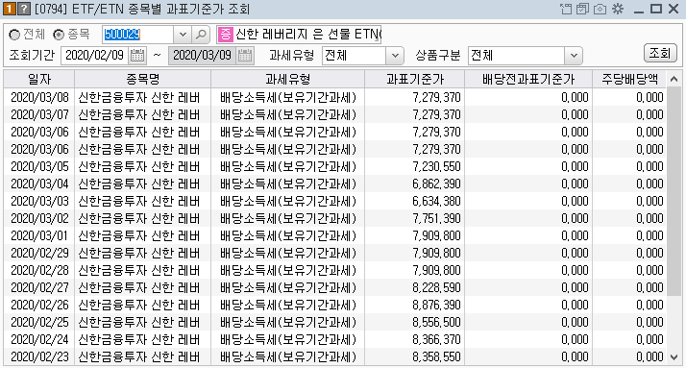Screen dimensions: 686x368
Task: Click the table scrollbar down arrow
Action: click(x=674, y=357)
